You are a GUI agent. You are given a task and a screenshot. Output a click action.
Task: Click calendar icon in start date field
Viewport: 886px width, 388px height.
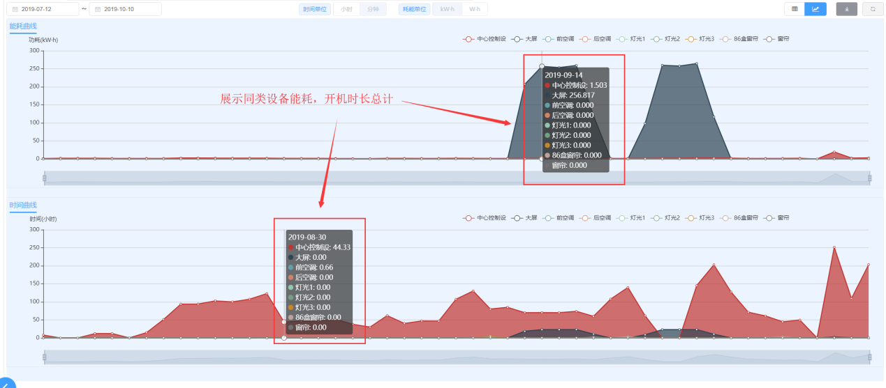(x=15, y=9)
